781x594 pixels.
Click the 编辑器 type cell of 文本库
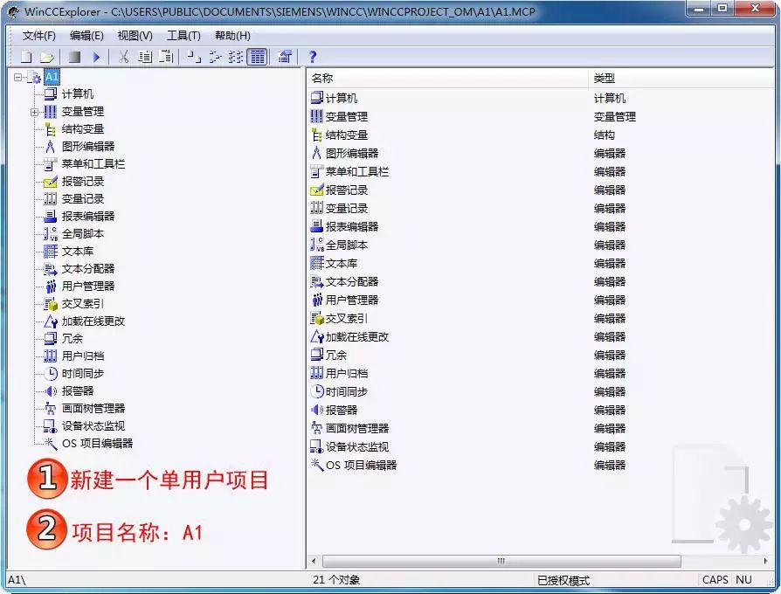pyautogui.click(x=610, y=264)
